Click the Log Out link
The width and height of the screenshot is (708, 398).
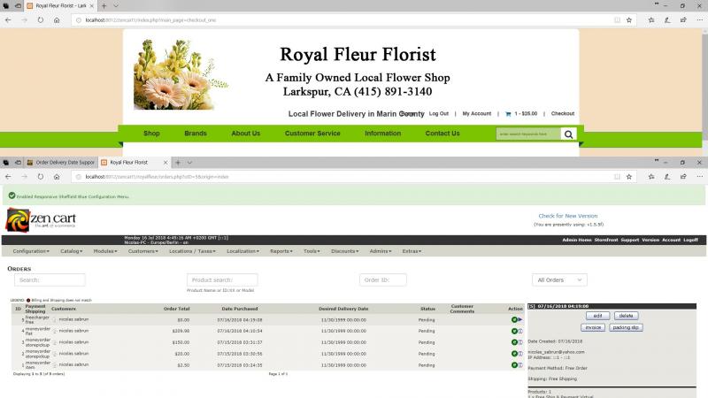point(438,114)
